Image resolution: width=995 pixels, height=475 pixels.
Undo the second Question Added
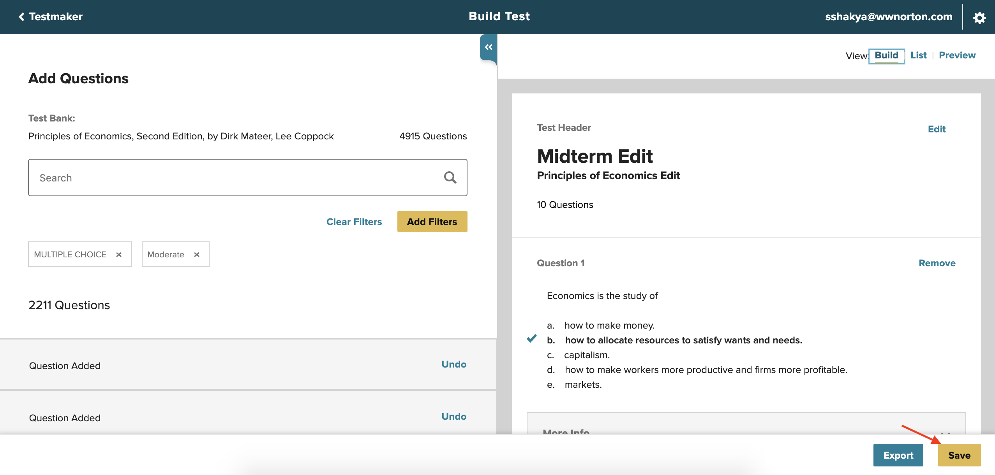point(453,417)
